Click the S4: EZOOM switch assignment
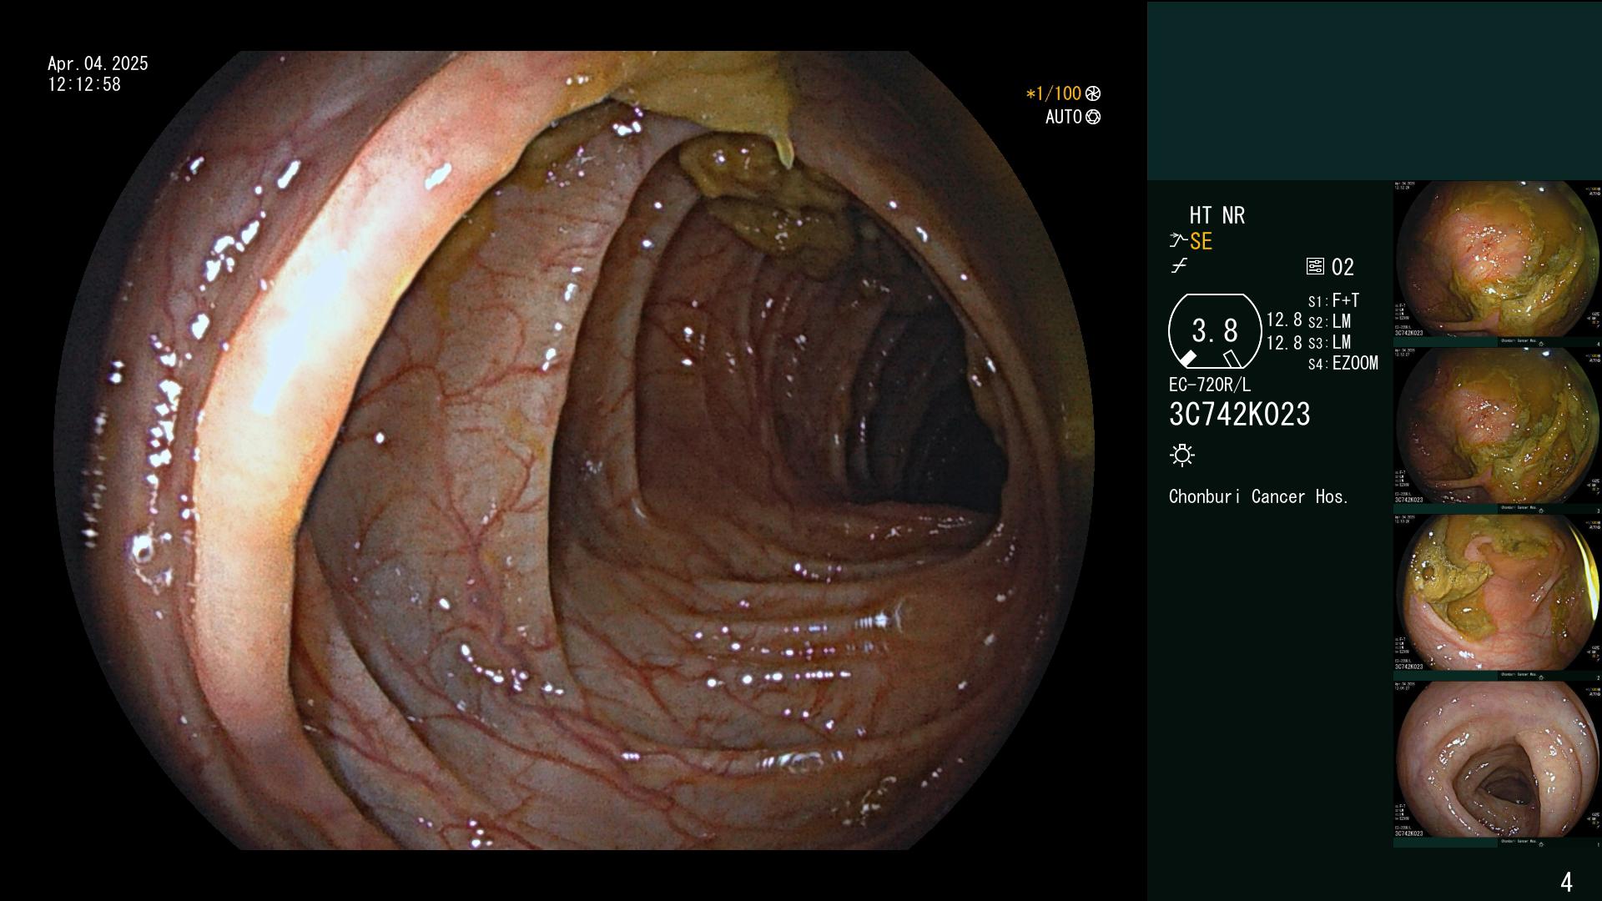 (1343, 364)
